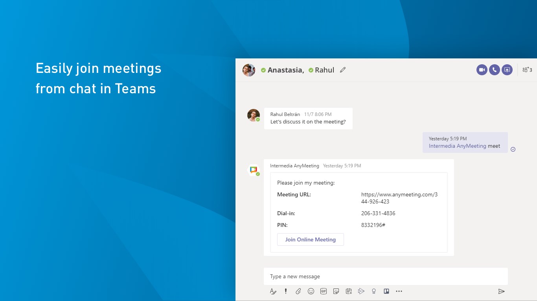The image size is (537, 301).
Task: Open the Trello app in compose toolbar
Action: click(x=386, y=291)
